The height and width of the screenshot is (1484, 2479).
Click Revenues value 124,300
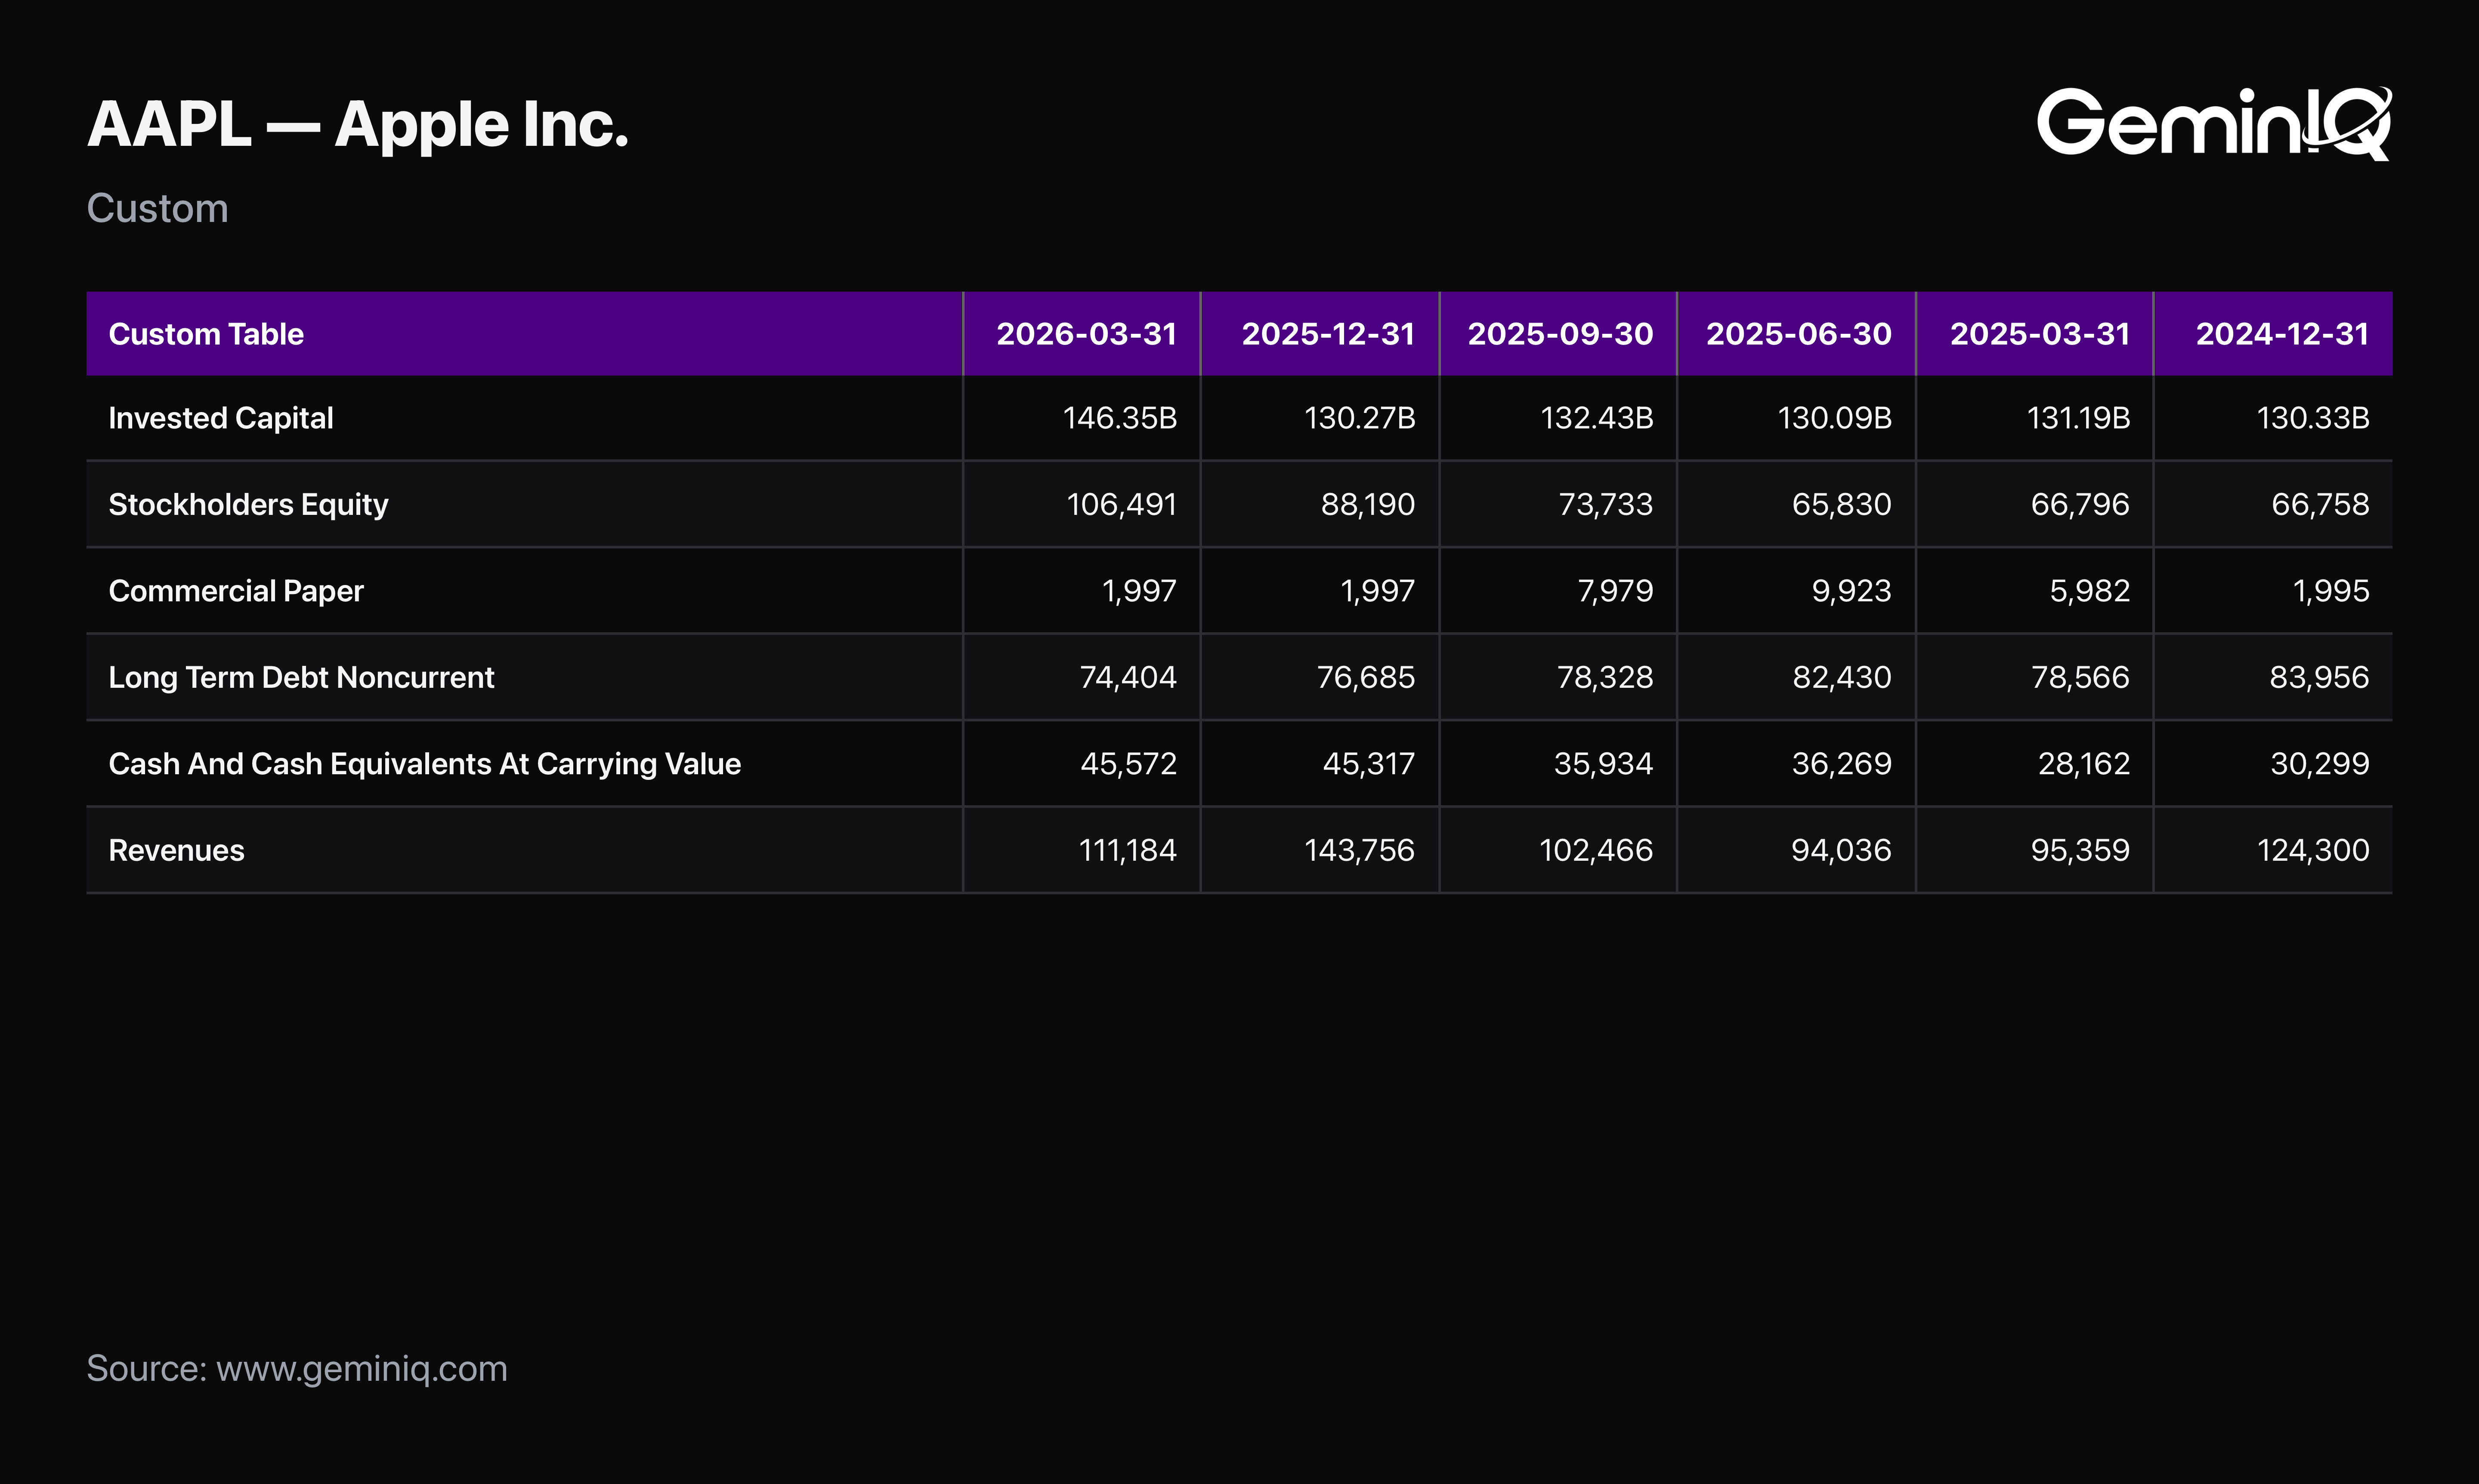pyautogui.click(x=2313, y=850)
